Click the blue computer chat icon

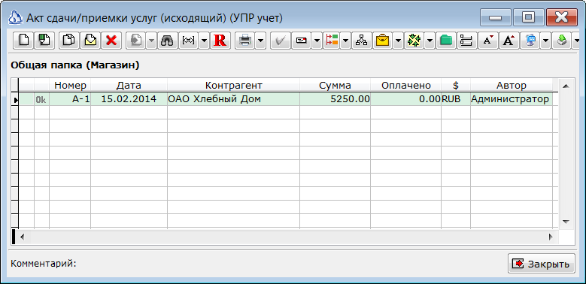tap(530, 40)
